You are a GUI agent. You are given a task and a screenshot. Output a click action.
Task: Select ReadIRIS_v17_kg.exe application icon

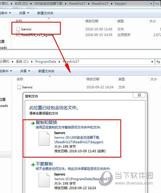[x=18, y=35]
